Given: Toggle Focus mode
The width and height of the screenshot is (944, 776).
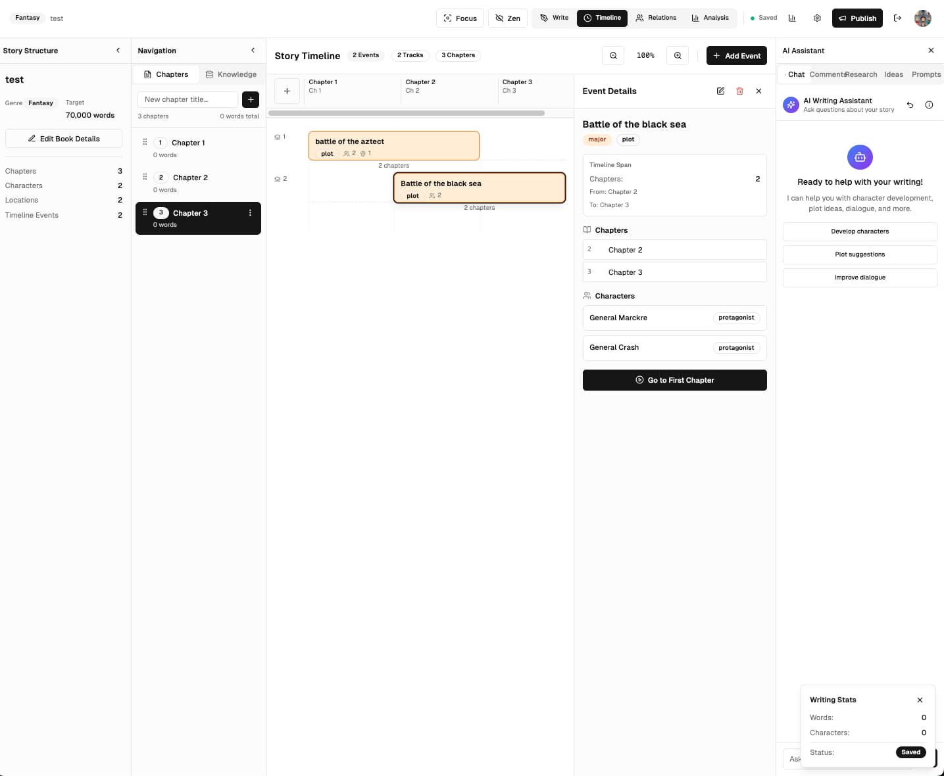Looking at the screenshot, I should (x=460, y=18).
